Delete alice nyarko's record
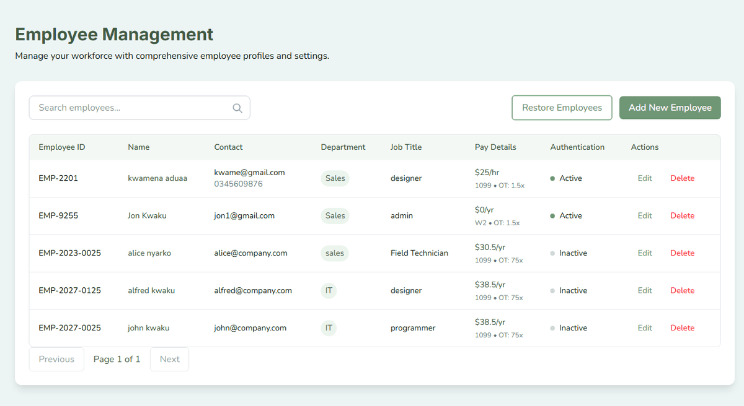Image resolution: width=744 pixels, height=406 pixels. click(x=682, y=253)
